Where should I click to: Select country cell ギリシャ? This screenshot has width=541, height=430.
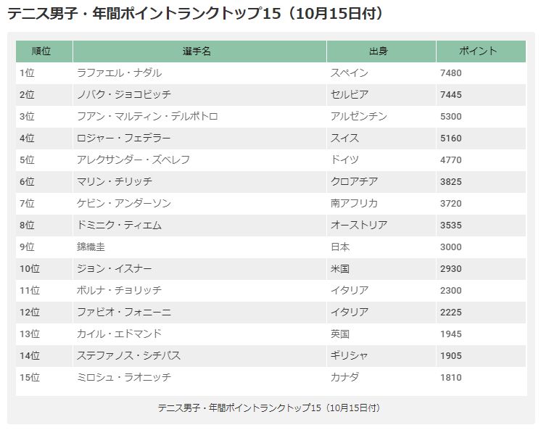pyautogui.click(x=381, y=356)
